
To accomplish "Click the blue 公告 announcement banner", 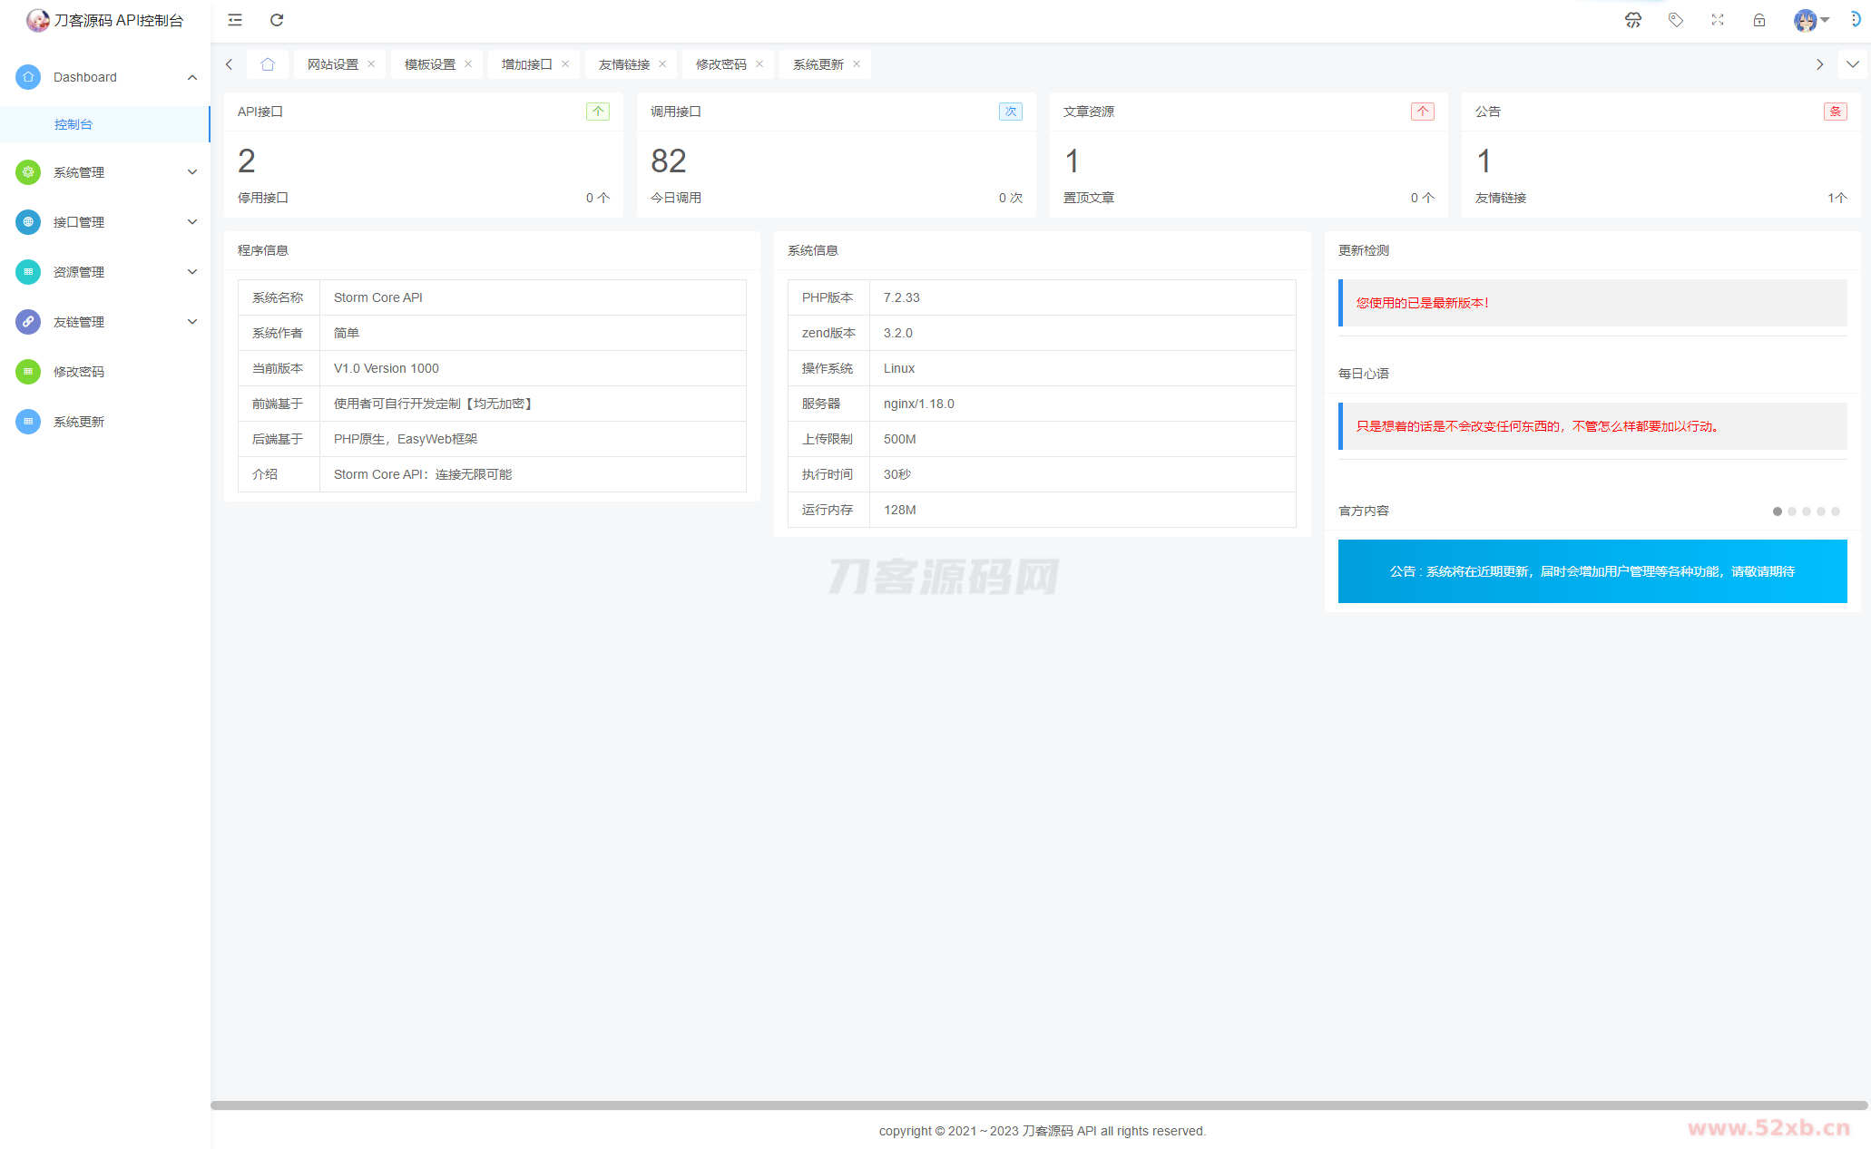I will [x=1592, y=571].
